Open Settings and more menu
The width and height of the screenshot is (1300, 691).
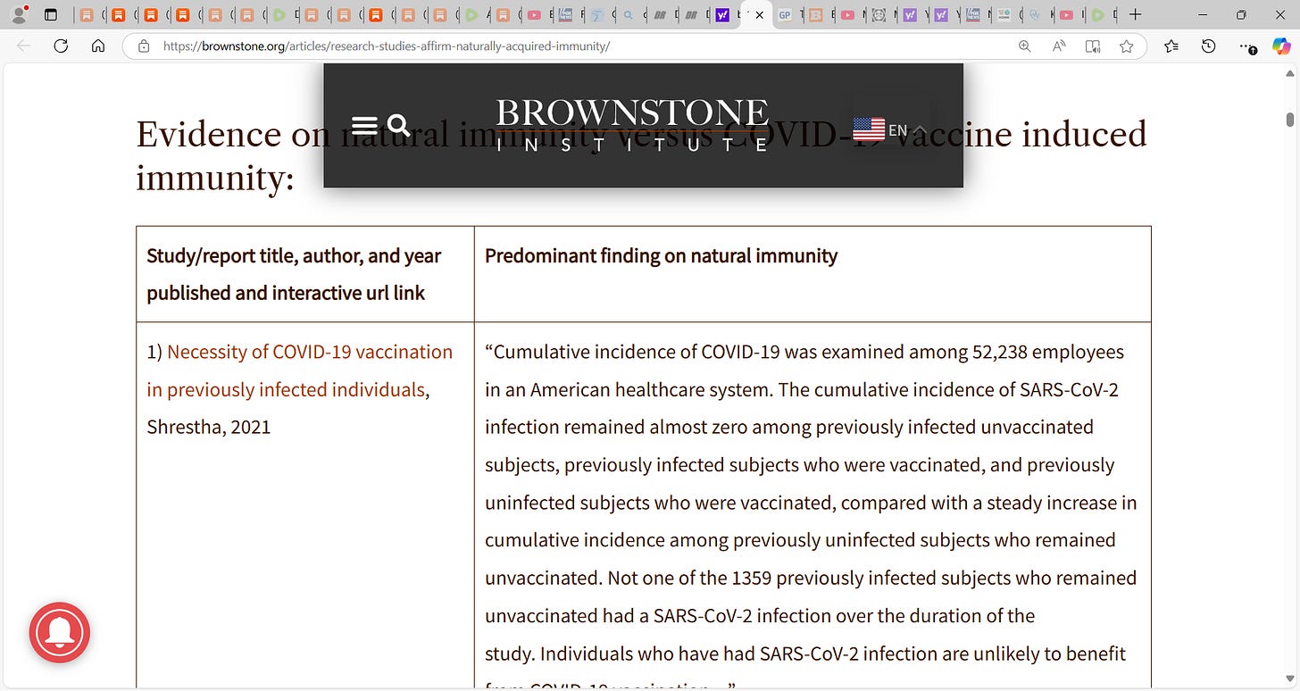coord(1247,46)
